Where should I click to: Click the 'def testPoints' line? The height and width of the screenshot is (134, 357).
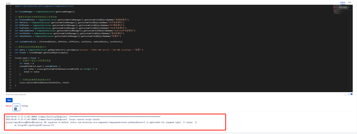(x=70, y=34)
